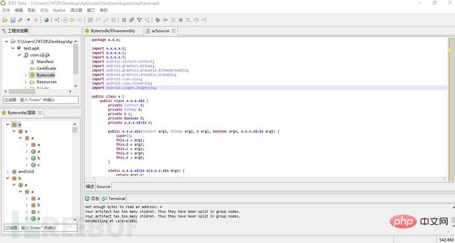455x243 pixels.
Task: Click the pause debugger icon
Action: pos(173,20)
